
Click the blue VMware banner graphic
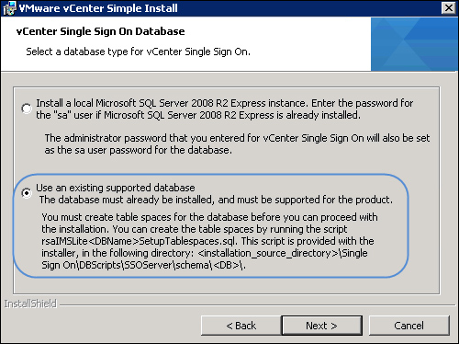click(414, 44)
